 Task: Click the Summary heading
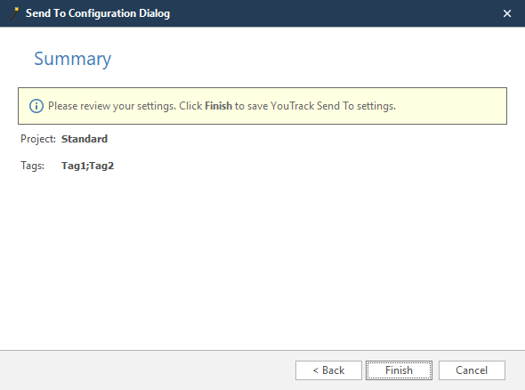point(73,59)
